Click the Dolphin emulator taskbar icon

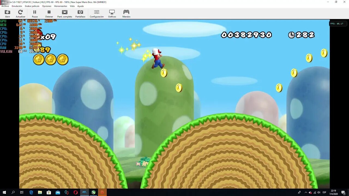pos(85,192)
